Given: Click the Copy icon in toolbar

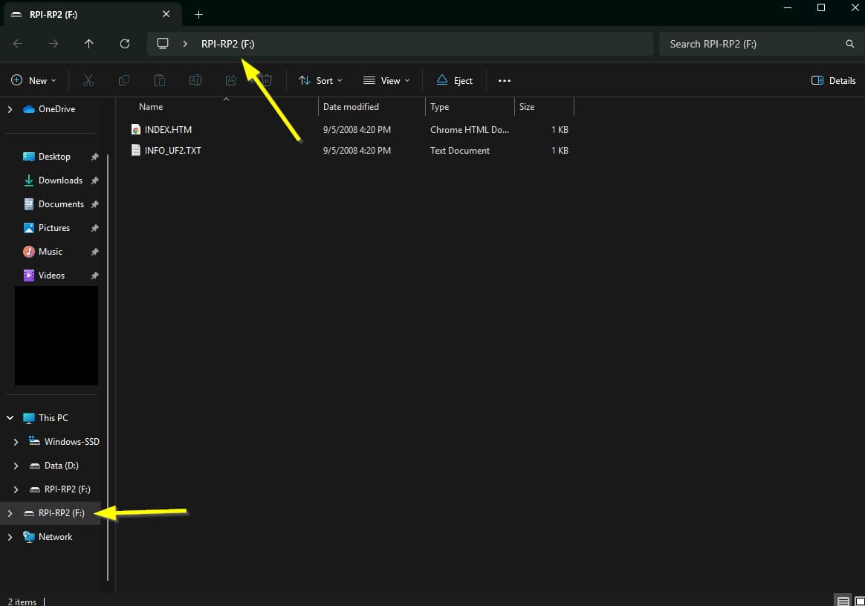Looking at the screenshot, I should (124, 80).
